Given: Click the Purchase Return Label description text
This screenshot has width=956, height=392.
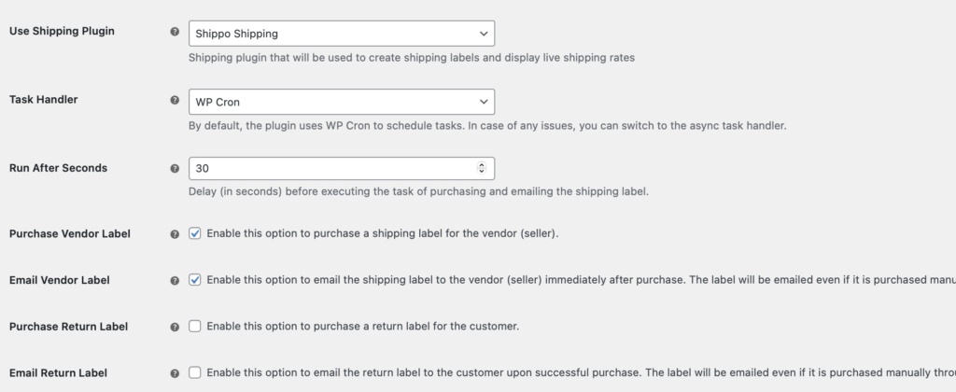Looking at the screenshot, I should 362,326.
